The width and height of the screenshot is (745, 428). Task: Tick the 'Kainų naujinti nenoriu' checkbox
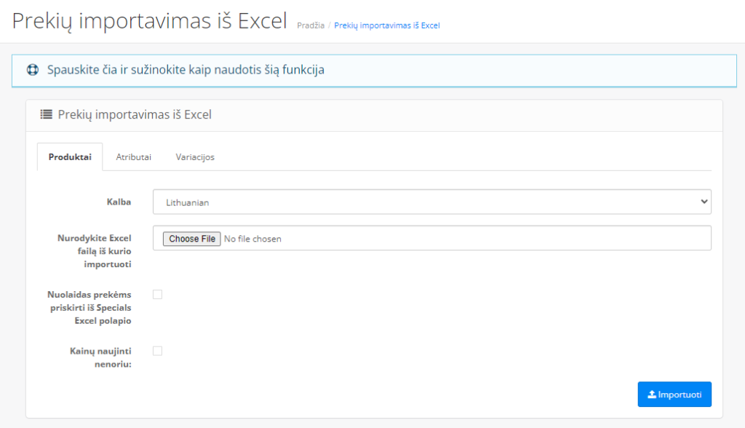[157, 351]
